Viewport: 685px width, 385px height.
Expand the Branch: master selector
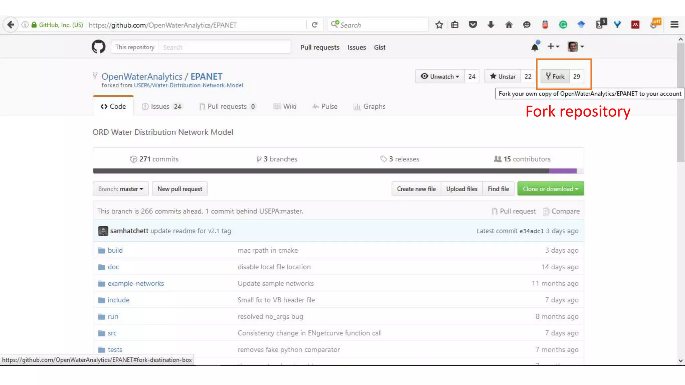(x=121, y=189)
